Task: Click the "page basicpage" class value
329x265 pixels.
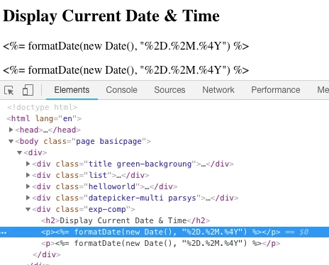Action: (x=108, y=141)
